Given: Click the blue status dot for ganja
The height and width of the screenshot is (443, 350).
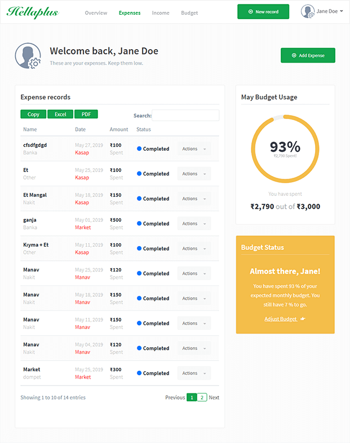Looking at the screenshot, I should 139,223.
